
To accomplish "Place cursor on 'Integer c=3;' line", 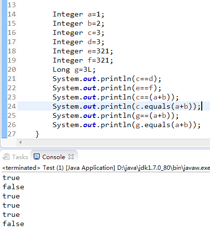I will 78,33.
